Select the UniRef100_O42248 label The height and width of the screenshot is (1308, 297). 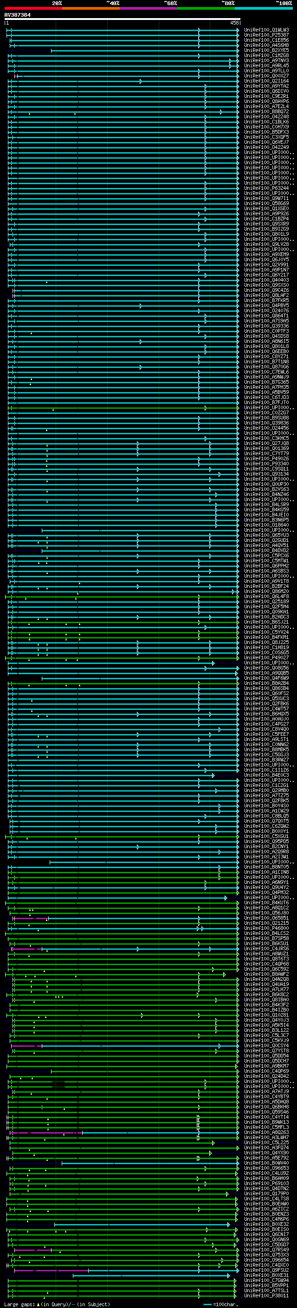coord(266,117)
